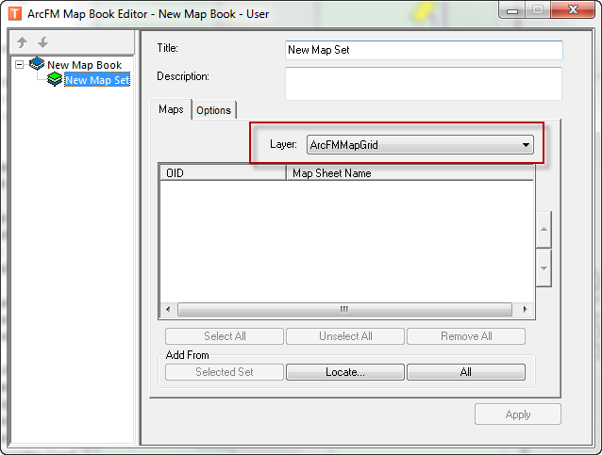Click the Unselect All button
The image size is (602, 455).
[345, 336]
